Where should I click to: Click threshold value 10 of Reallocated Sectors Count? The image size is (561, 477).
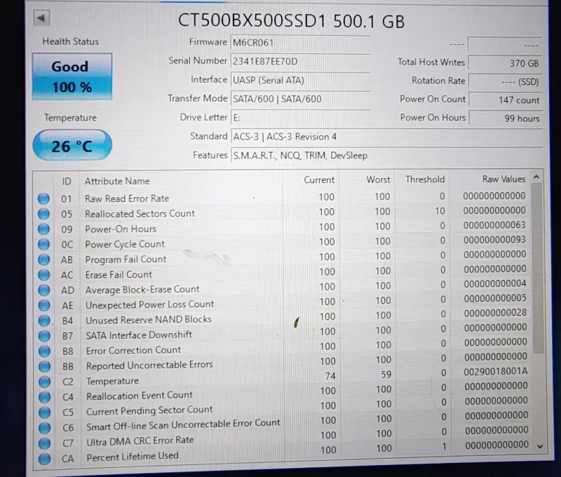[x=440, y=211]
